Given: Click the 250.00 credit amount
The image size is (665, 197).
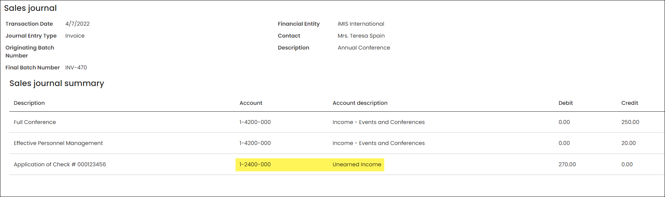Looking at the screenshot, I should click(630, 122).
